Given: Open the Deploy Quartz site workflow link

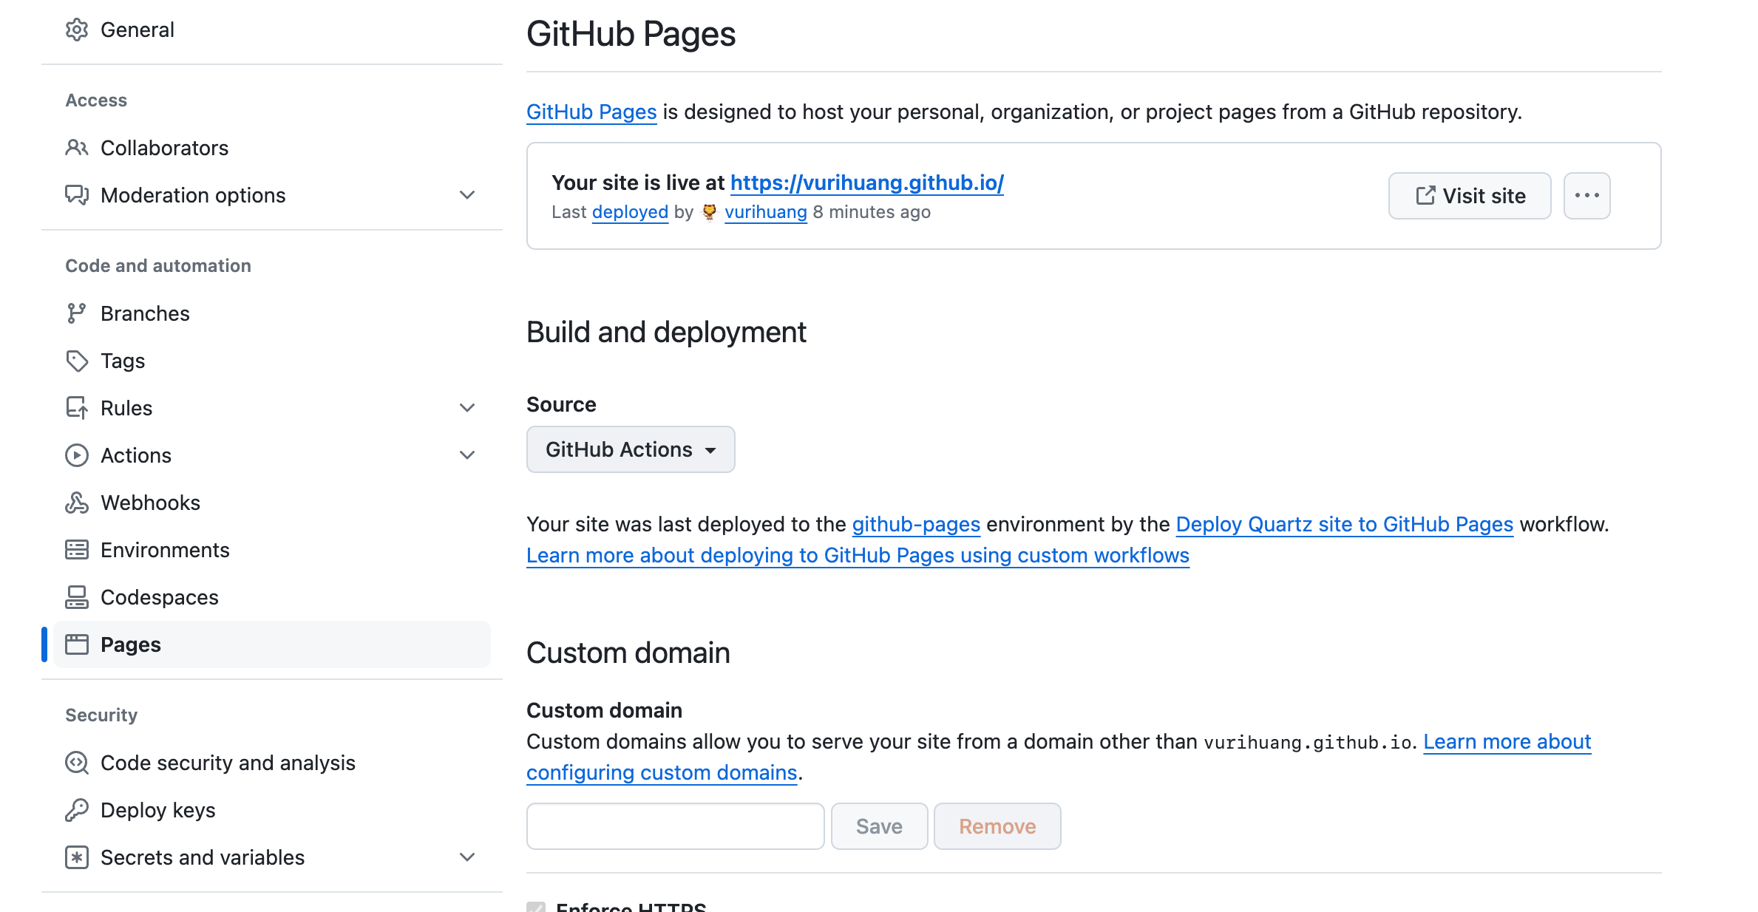Looking at the screenshot, I should point(1344,524).
